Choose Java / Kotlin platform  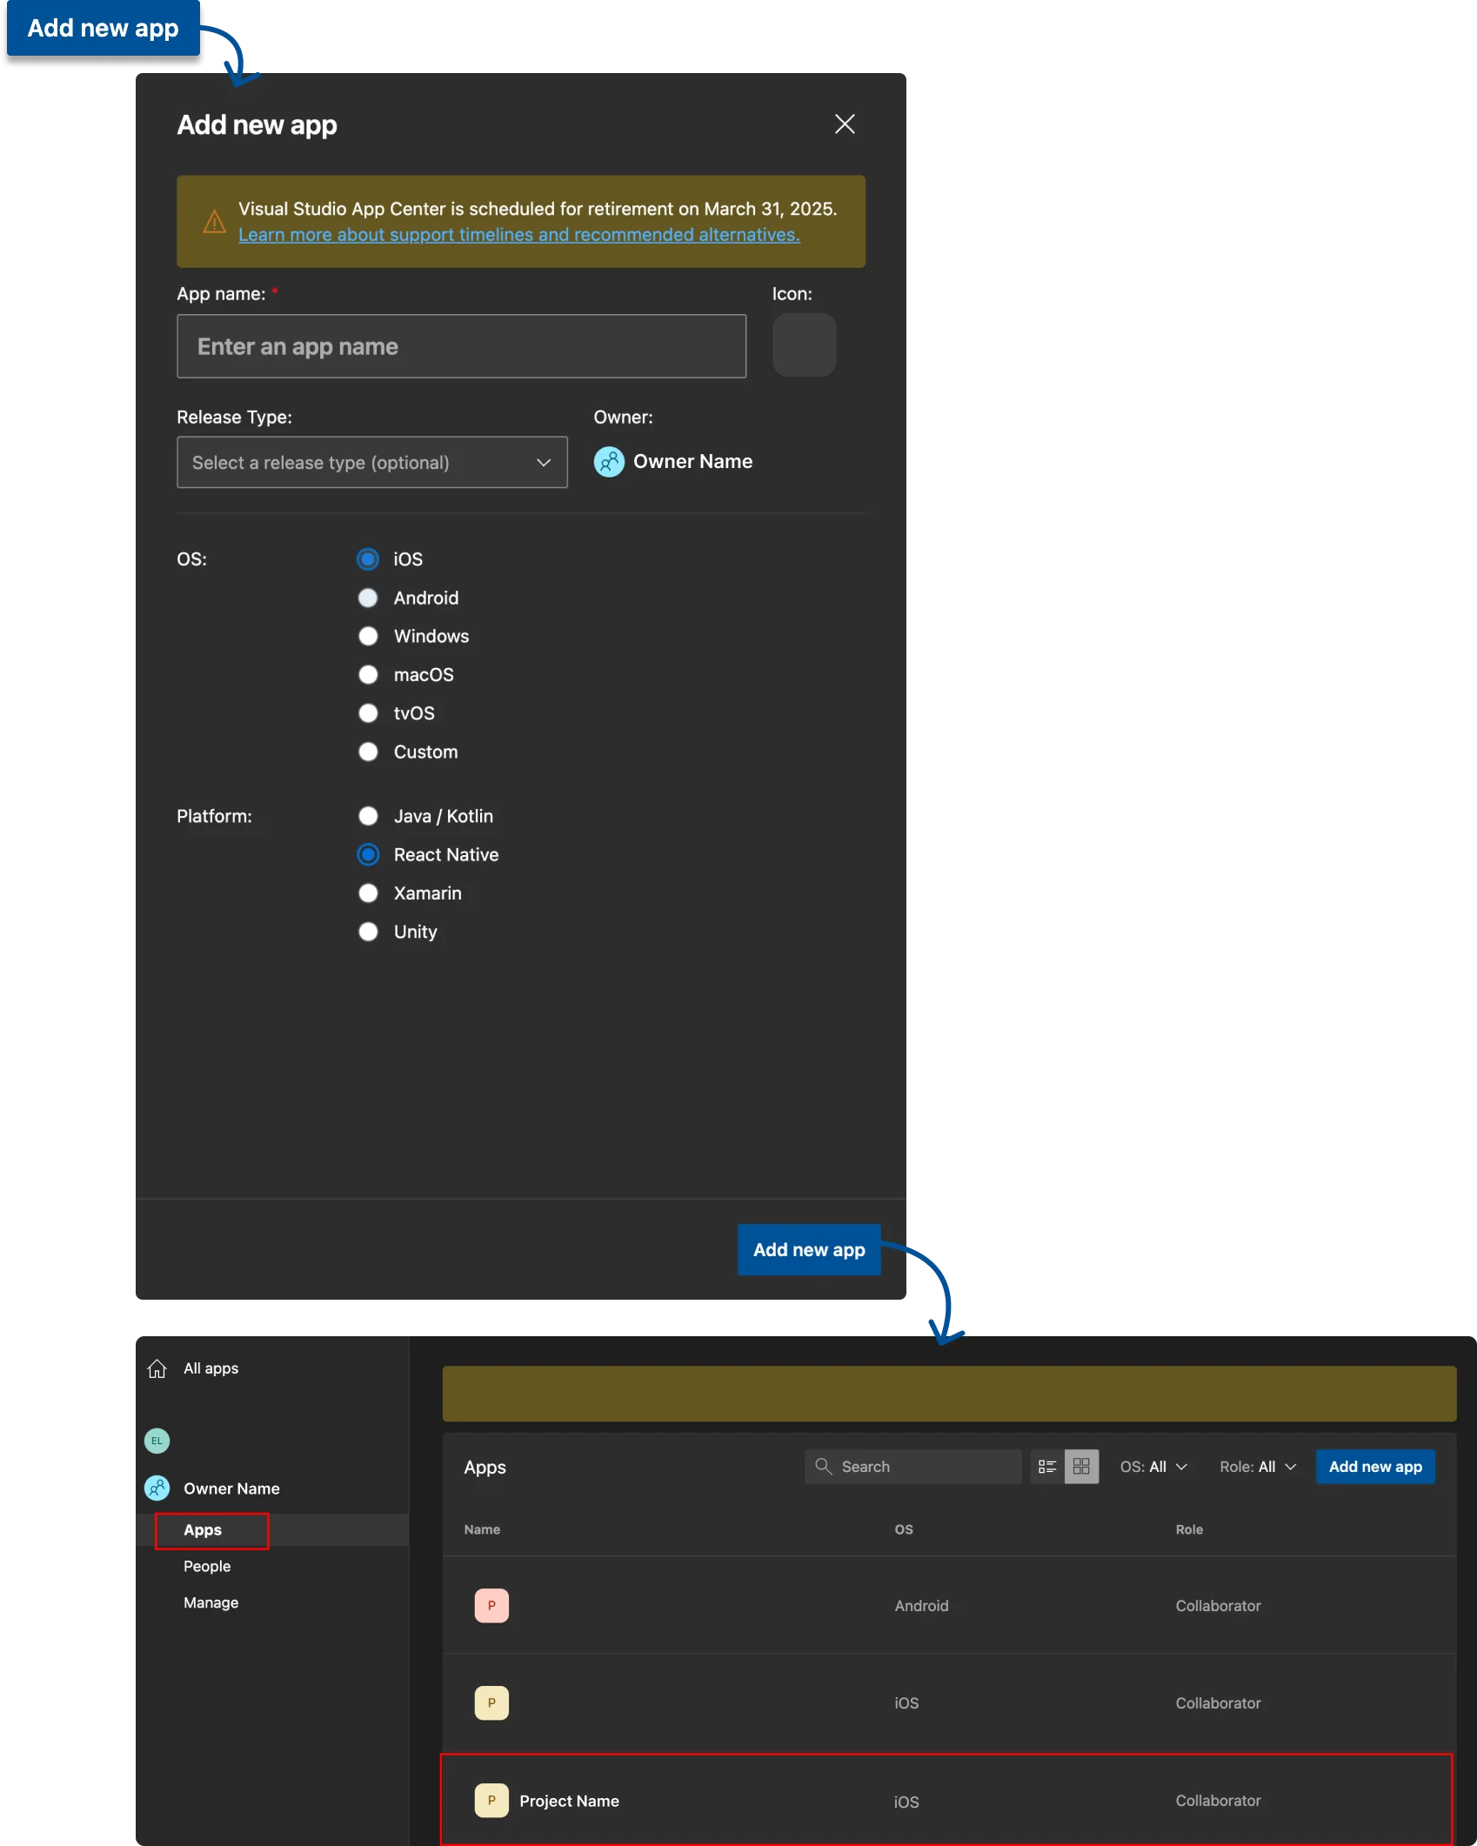(x=368, y=816)
